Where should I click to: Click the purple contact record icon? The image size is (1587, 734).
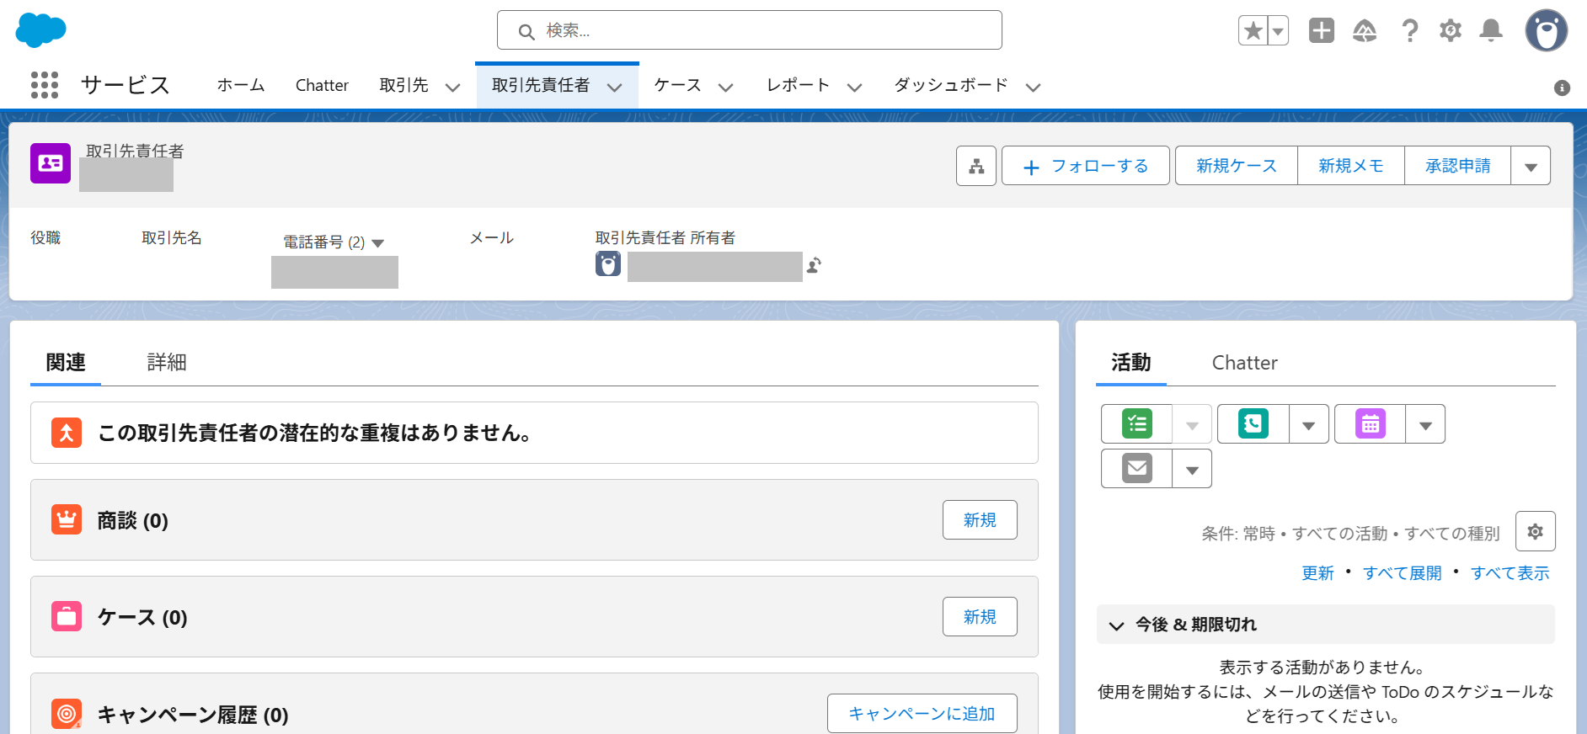[51, 163]
